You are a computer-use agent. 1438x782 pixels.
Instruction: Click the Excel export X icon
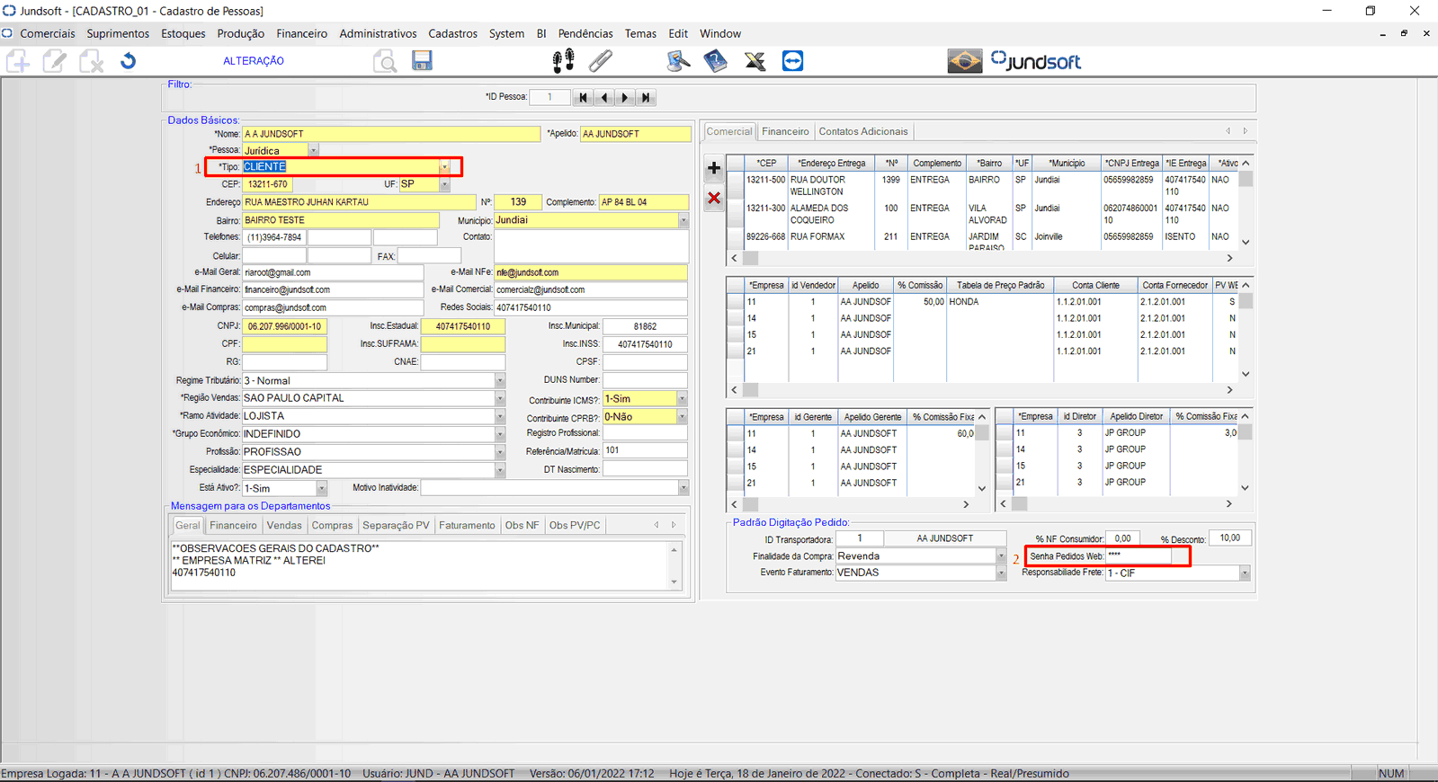point(755,61)
